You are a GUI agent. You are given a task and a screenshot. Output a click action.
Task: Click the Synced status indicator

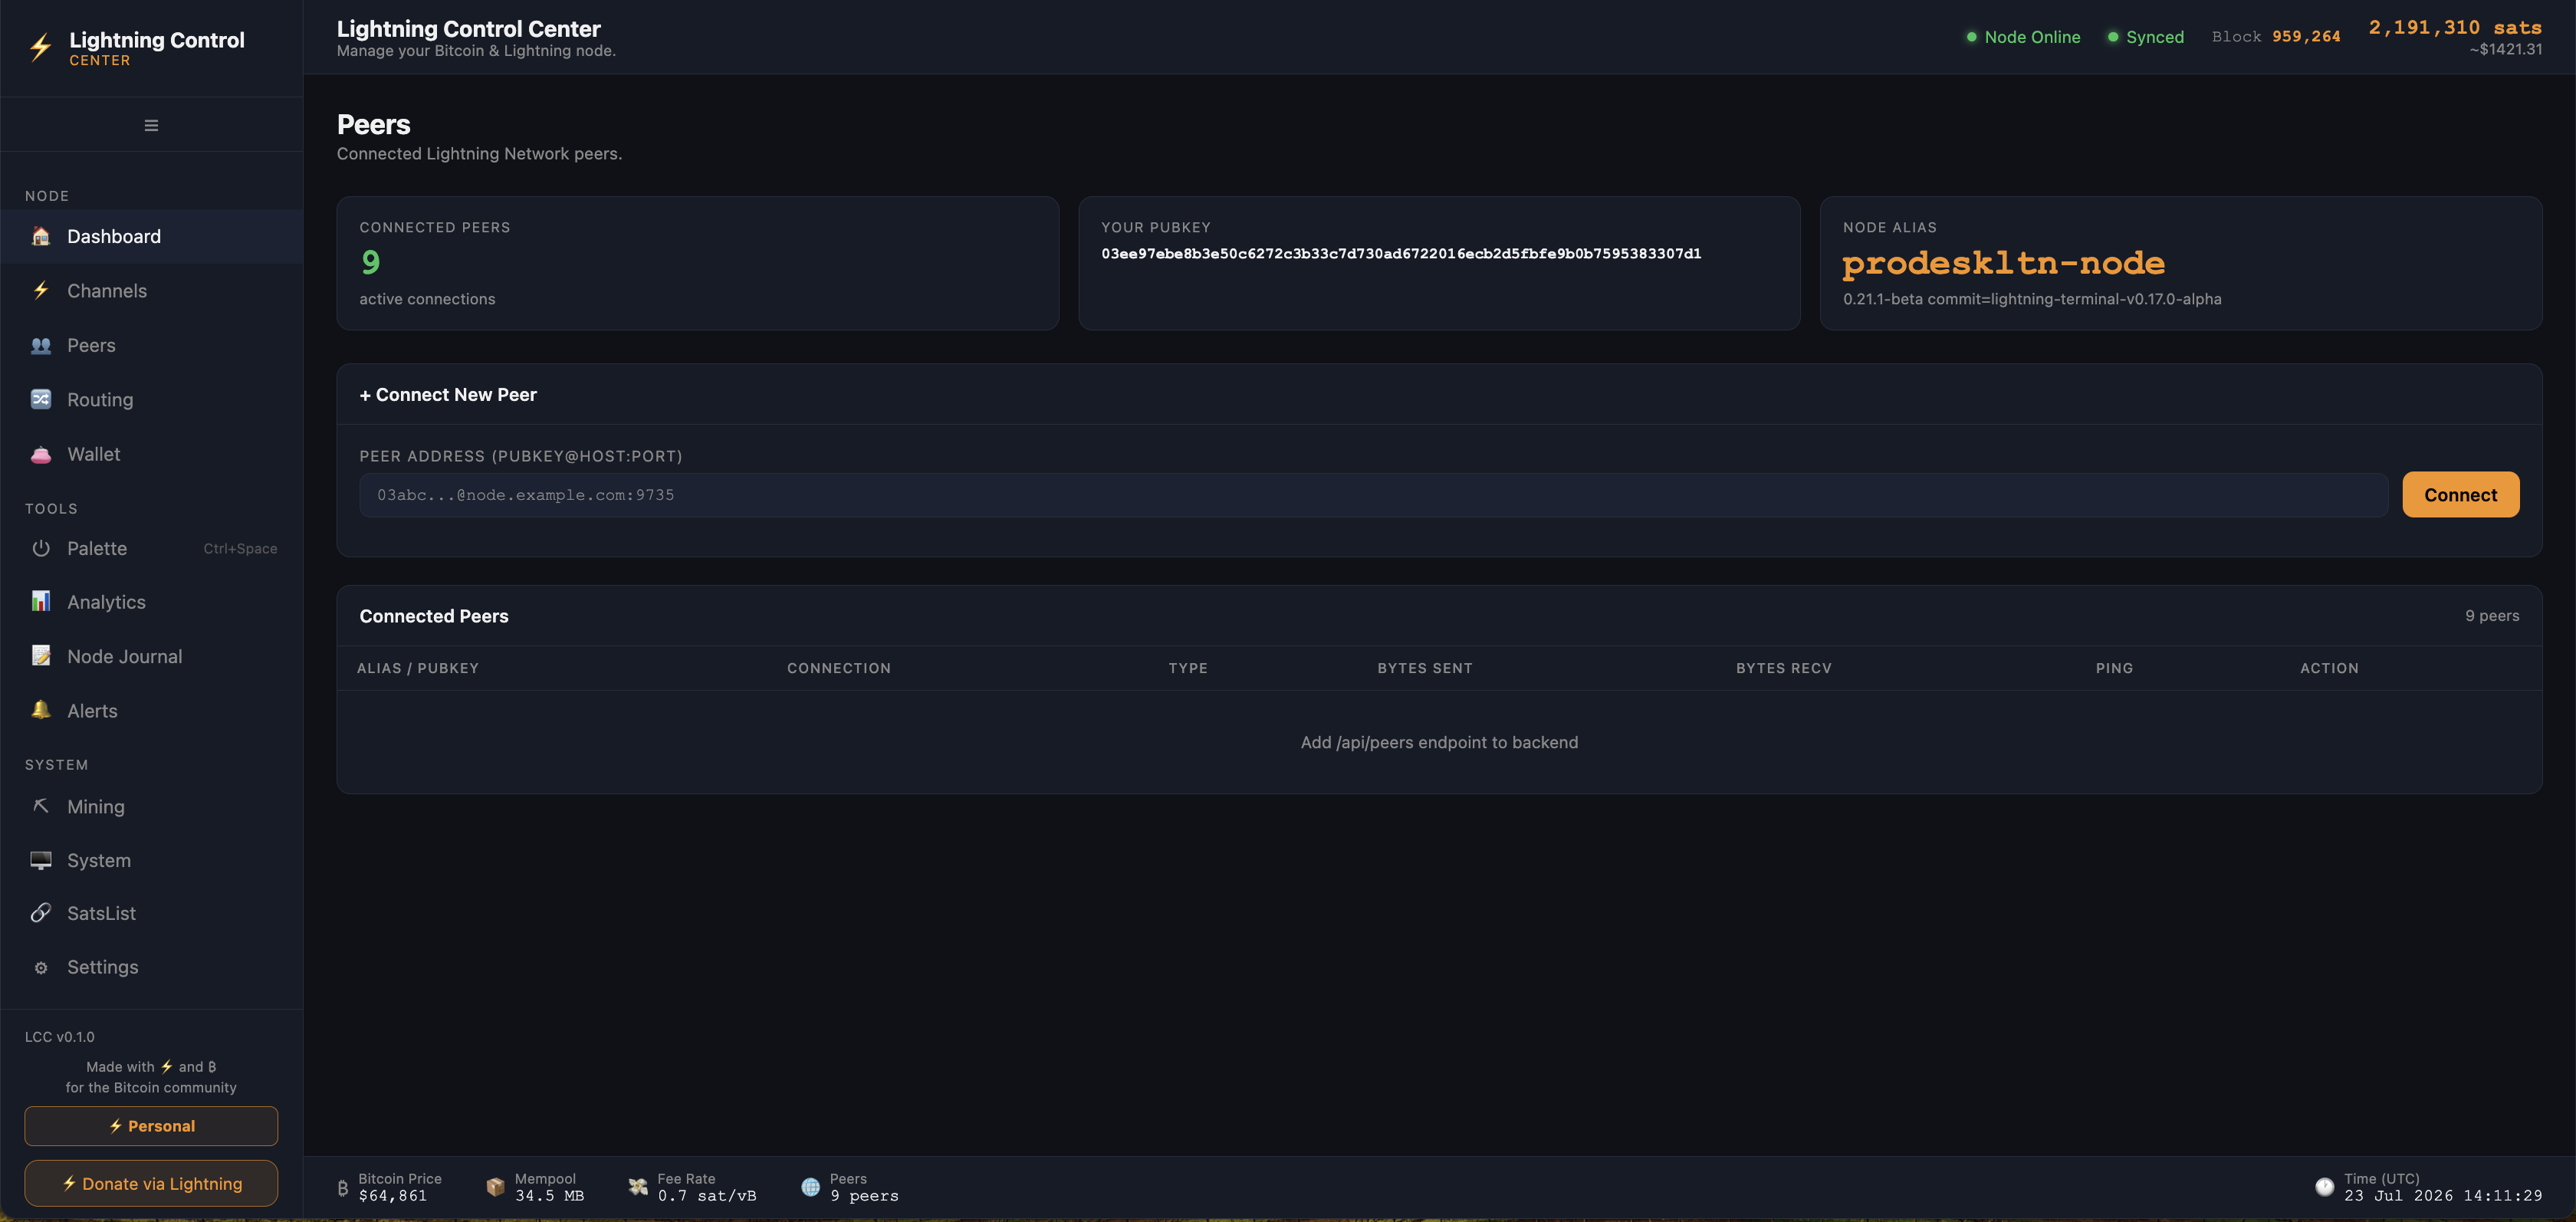pyautogui.click(x=2145, y=37)
